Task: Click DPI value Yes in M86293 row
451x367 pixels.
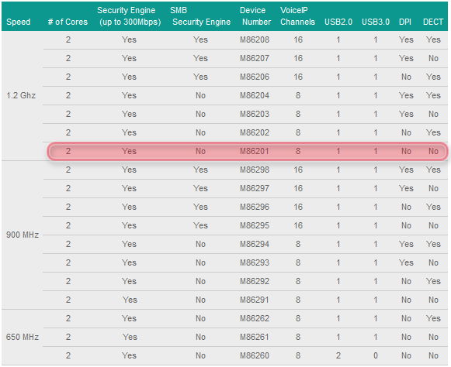Action: pos(406,262)
